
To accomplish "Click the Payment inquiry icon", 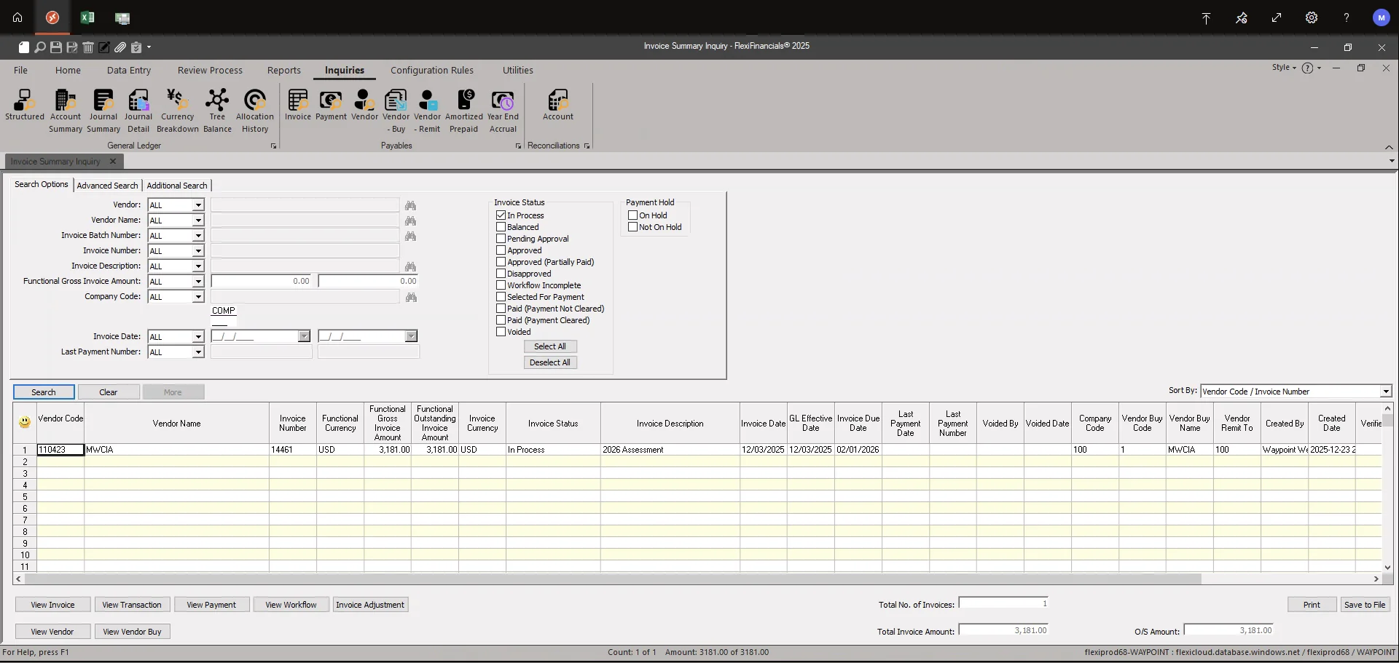I will [331, 106].
